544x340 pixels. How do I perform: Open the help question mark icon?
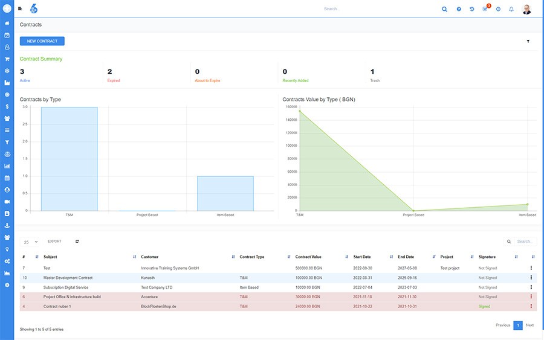[459, 9]
